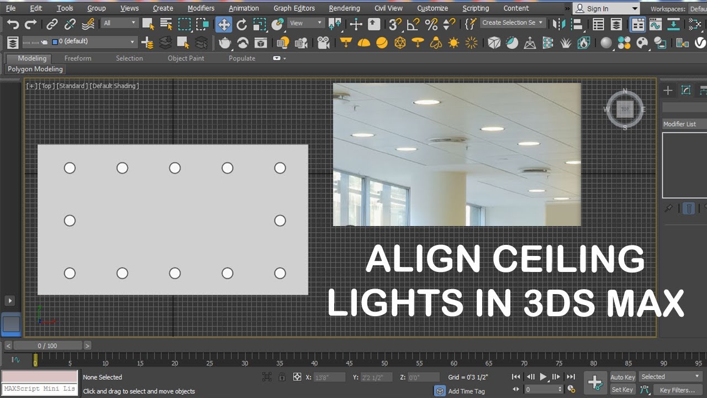Click the grass scatter icon
Screen dimensions: 707x398
(x=566, y=43)
